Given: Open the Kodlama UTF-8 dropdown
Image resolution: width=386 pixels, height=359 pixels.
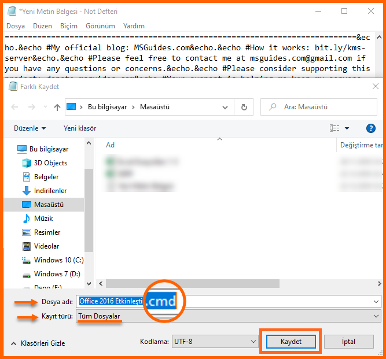Looking at the screenshot, I should 215,342.
